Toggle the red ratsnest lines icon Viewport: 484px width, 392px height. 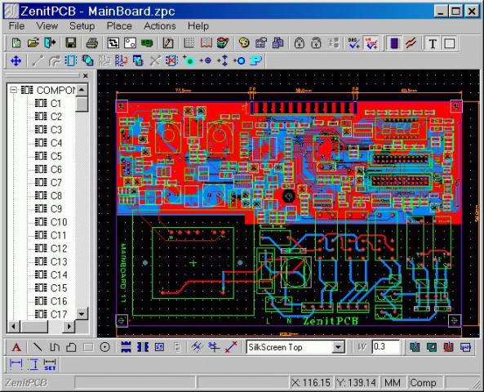click(411, 43)
